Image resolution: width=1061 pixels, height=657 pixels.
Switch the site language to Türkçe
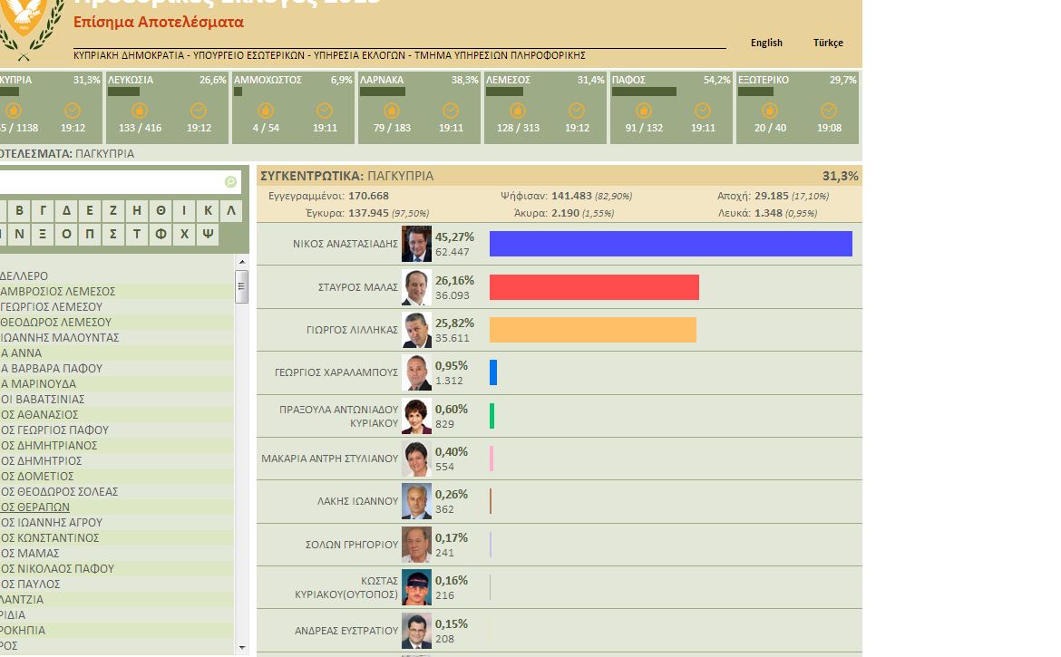click(x=828, y=43)
